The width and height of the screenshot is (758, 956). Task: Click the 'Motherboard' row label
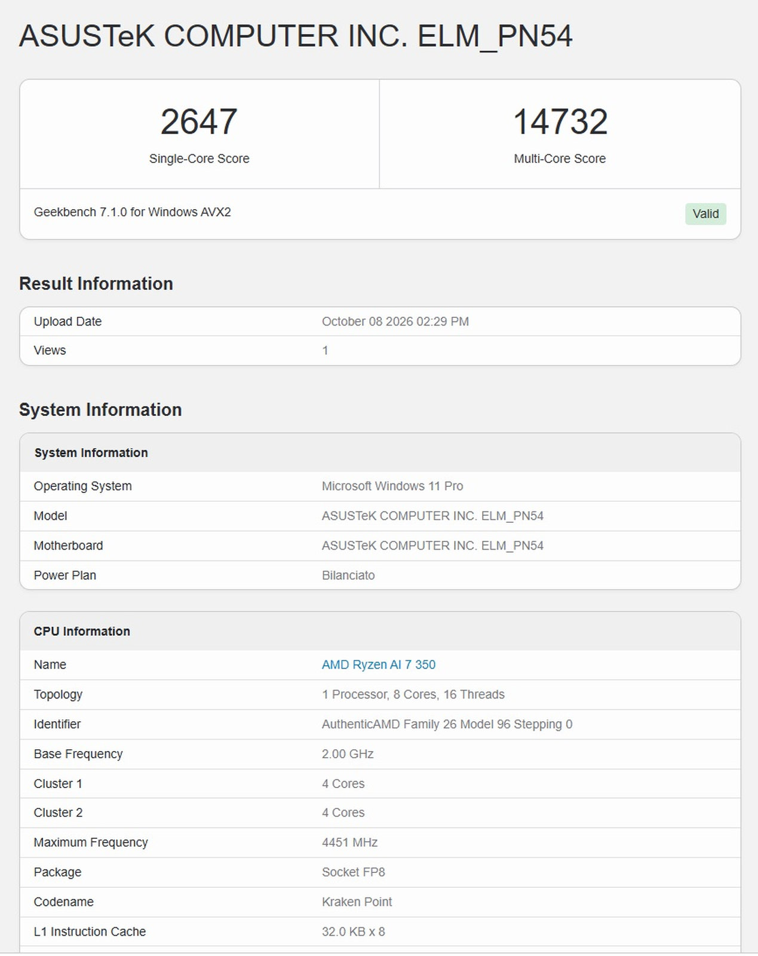pos(68,546)
